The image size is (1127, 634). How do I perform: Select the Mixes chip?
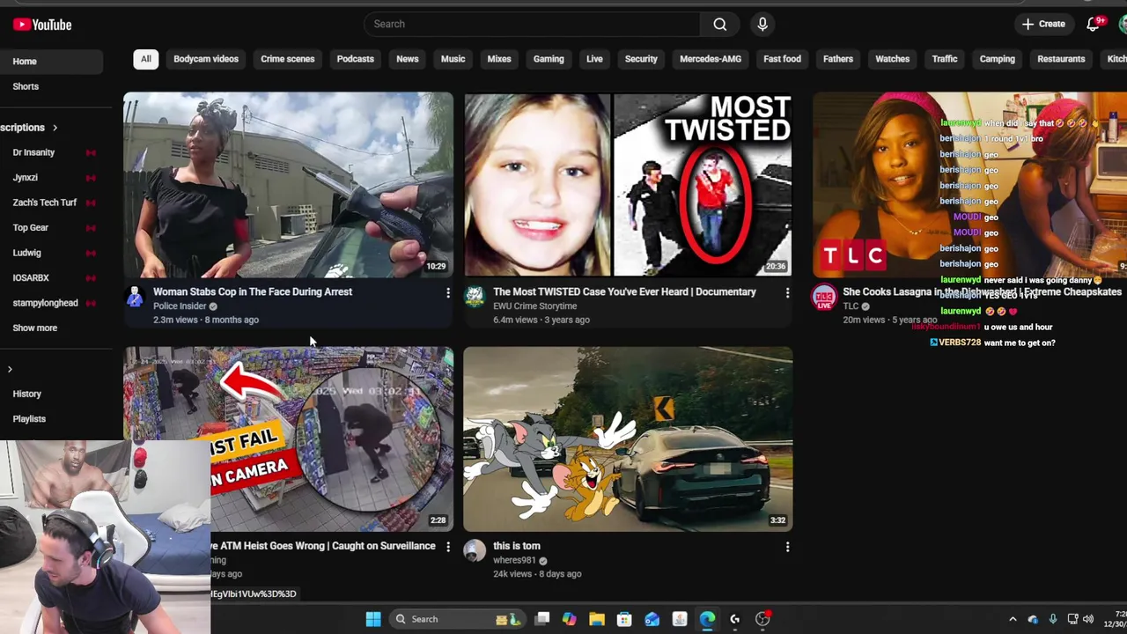click(x=499, y=59)
